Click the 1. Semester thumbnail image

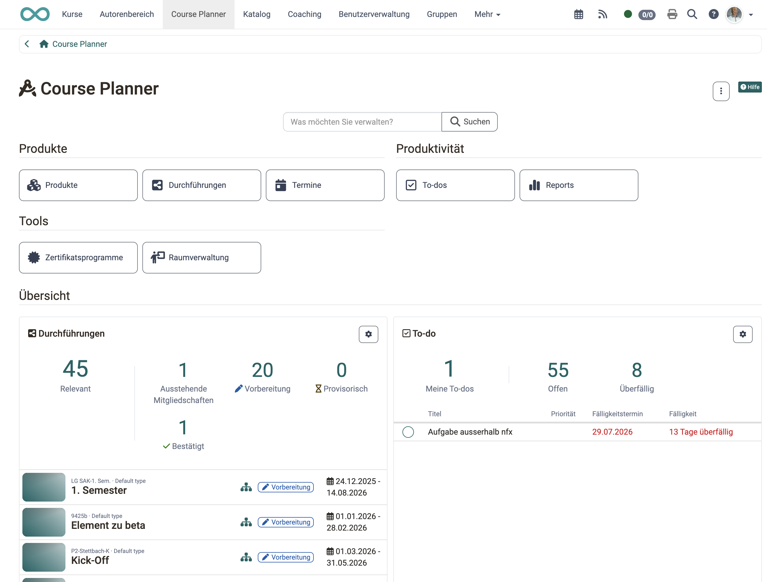[44, 487]
